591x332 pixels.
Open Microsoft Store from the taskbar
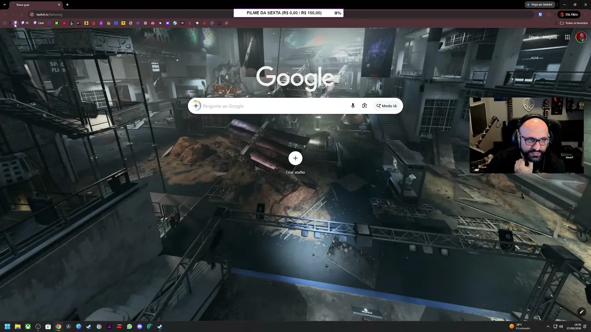click(48, 326)
